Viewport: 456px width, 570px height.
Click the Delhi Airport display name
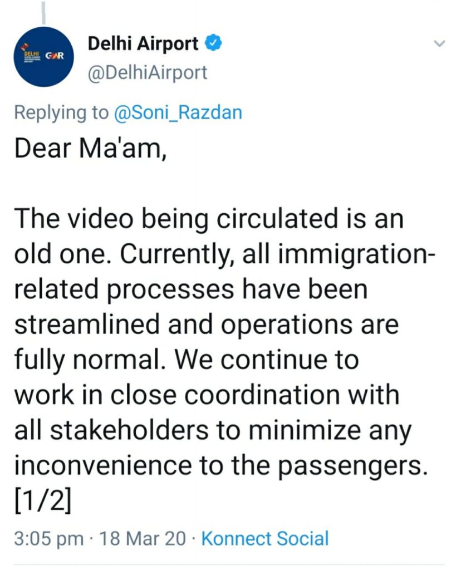143,44
